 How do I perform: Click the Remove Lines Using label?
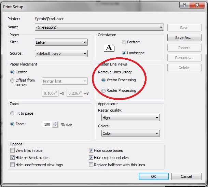(115, 72)
